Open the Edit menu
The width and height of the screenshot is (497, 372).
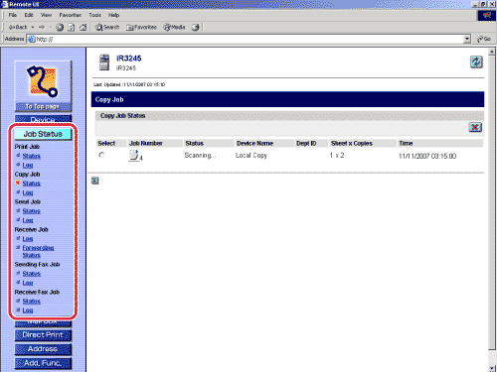pyautogui.click(x=29, y=15)
